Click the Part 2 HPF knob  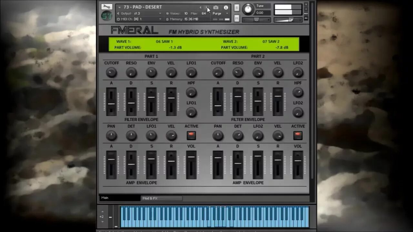pos(298,93)
